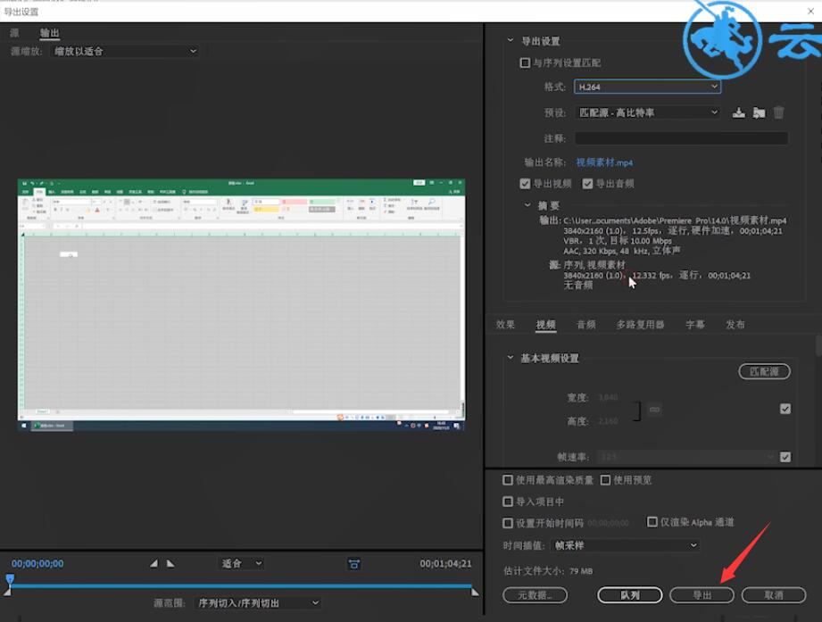Switch to the 源 tab
822x622 pixels.
coord(14,33)
